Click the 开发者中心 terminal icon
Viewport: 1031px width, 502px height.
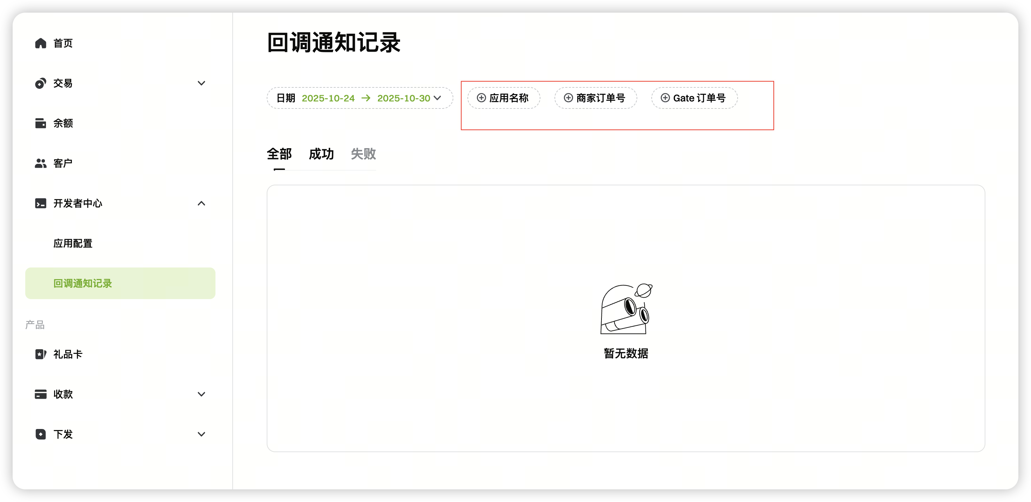click(x=40, y=203)
